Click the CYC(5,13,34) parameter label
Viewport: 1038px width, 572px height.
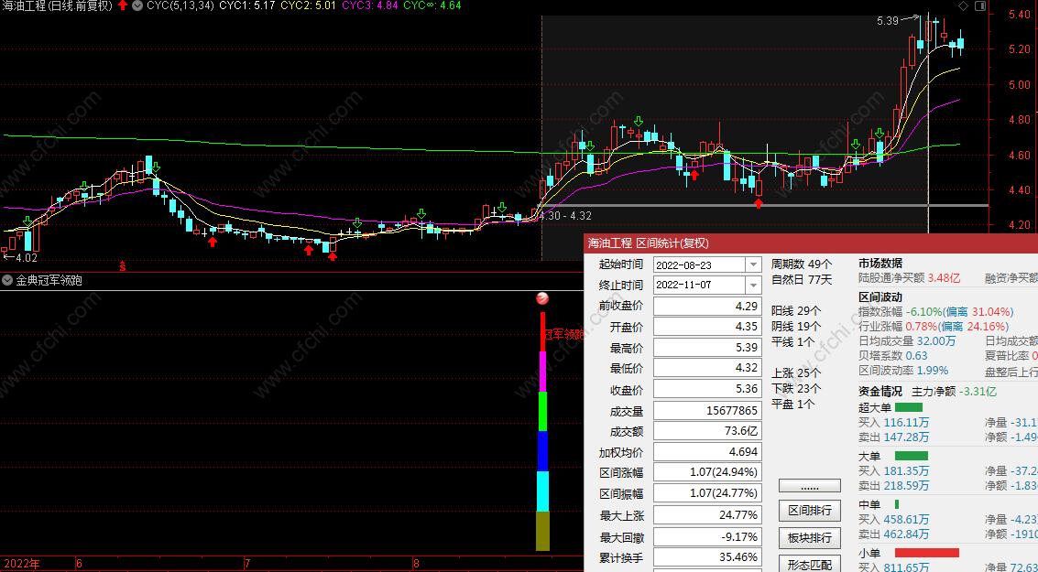click(x=180, y=5)
